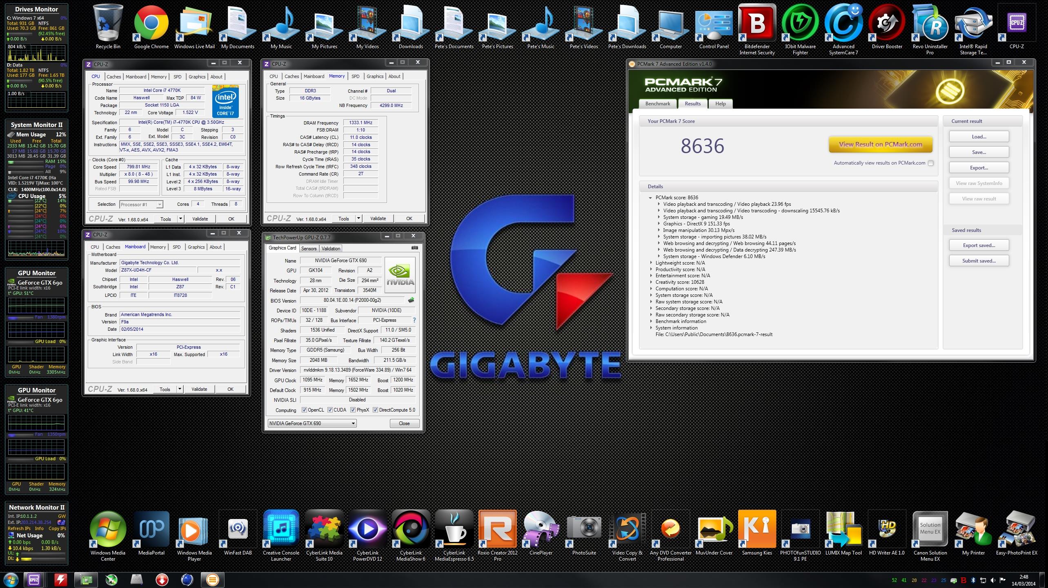Open Tools dropdown arrow in CPU-Z CPU window
The height and width of the screenshot is (588, 1048).
tap(180, 219)
